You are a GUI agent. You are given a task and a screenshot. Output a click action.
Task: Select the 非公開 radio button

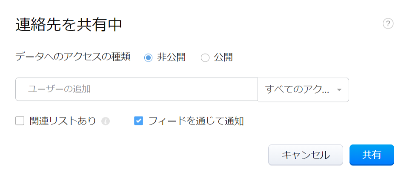tap(148, 57)
